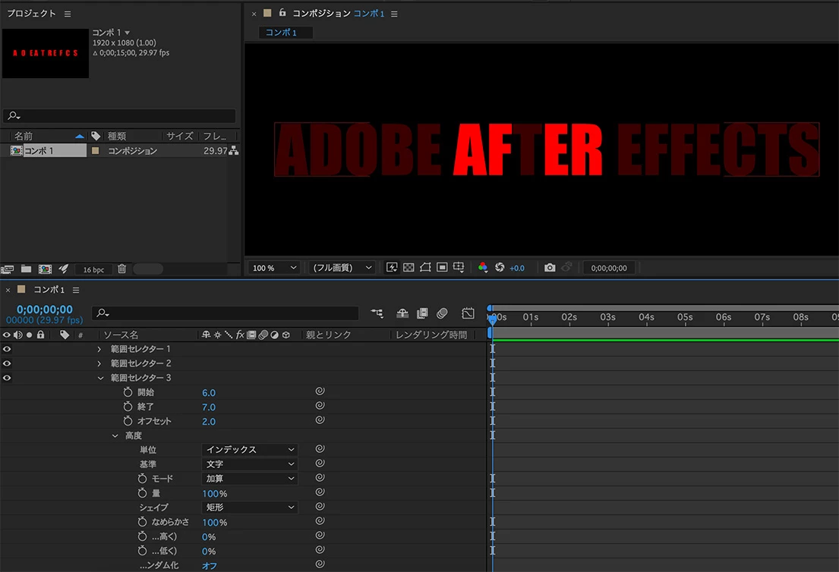
Task: Open the 基準 文字 dropdown
Action: [249, 464]
